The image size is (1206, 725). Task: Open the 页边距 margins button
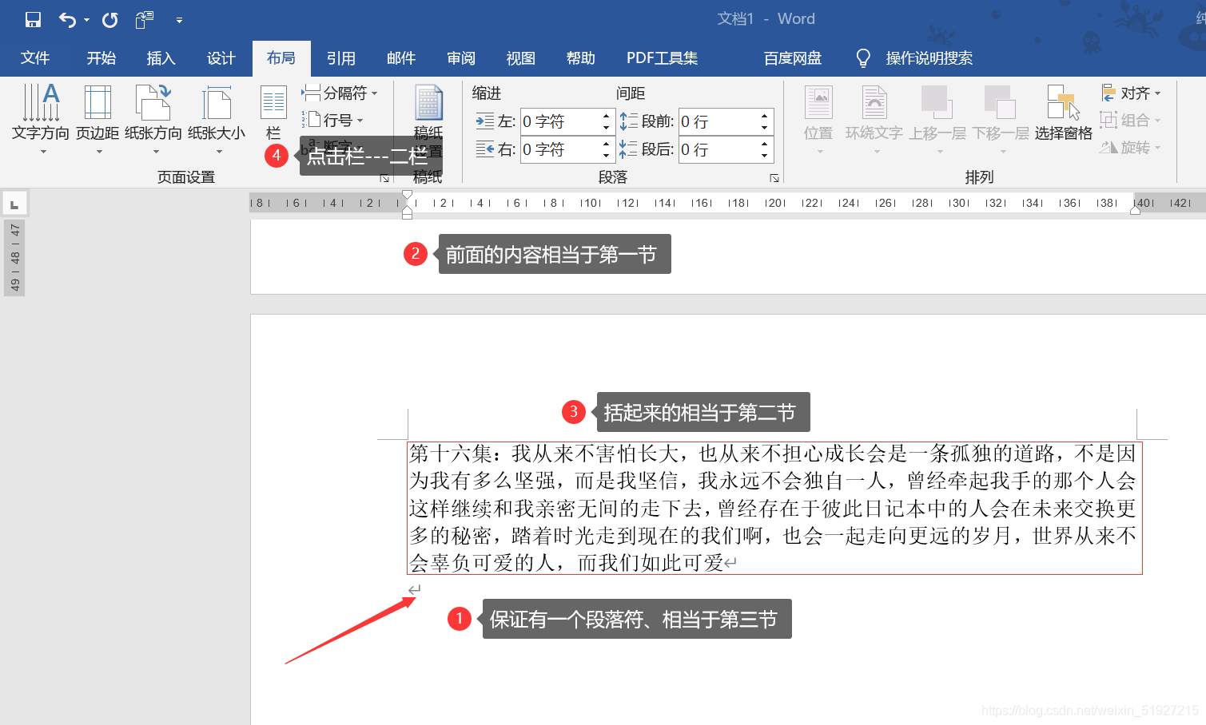[98, 118]
